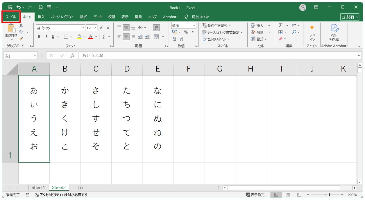Screen dimensions: 365x200
Task: Apply percent style with the % icon
Action: 186,32
